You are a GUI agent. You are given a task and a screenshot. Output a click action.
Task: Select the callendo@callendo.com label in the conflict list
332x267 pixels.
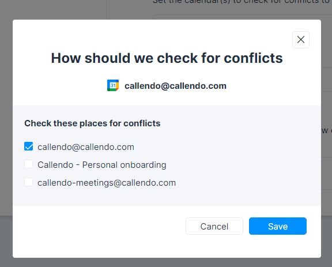86,147
